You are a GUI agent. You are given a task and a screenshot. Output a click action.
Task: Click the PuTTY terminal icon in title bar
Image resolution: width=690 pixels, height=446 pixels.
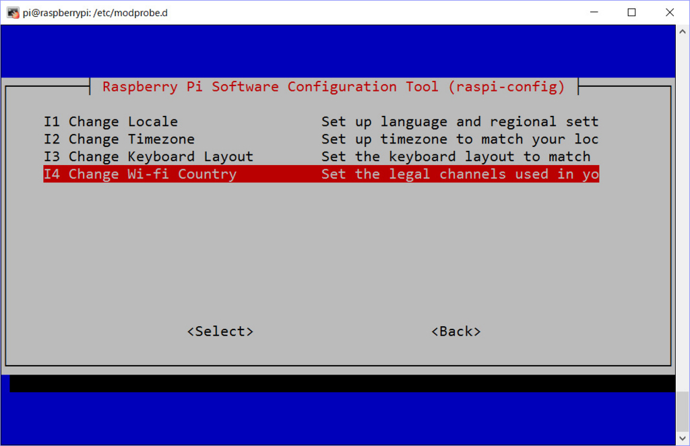point(13,13)
